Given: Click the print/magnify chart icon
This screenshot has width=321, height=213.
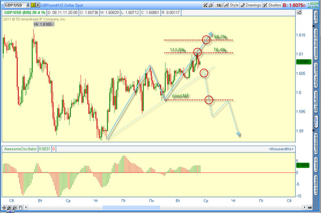Looking at the screenshot, I should pos(211,5).
